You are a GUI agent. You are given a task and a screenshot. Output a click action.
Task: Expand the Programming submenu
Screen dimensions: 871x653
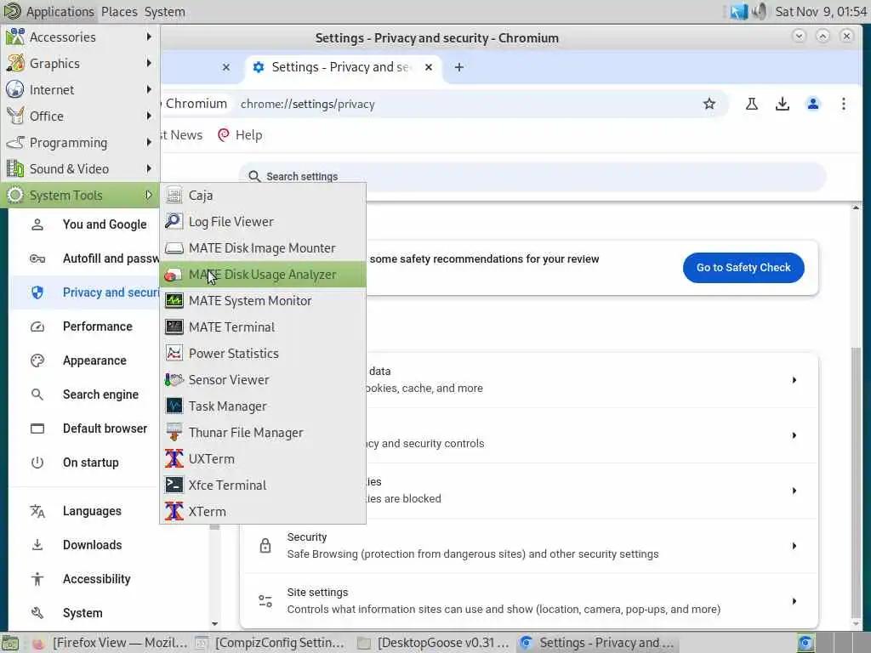click(x=80, y=143)
